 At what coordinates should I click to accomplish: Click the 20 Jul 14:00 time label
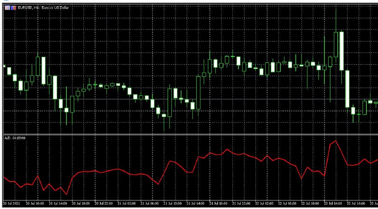pos(58,204)
